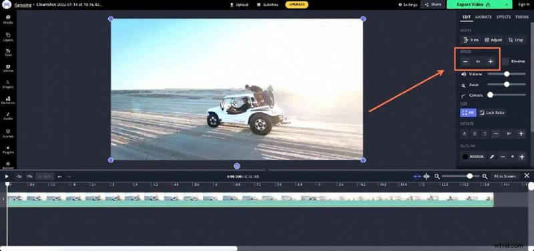Mute using the Volume speaker icon
This screenshot has height=251, width=534.
(464, 74)
